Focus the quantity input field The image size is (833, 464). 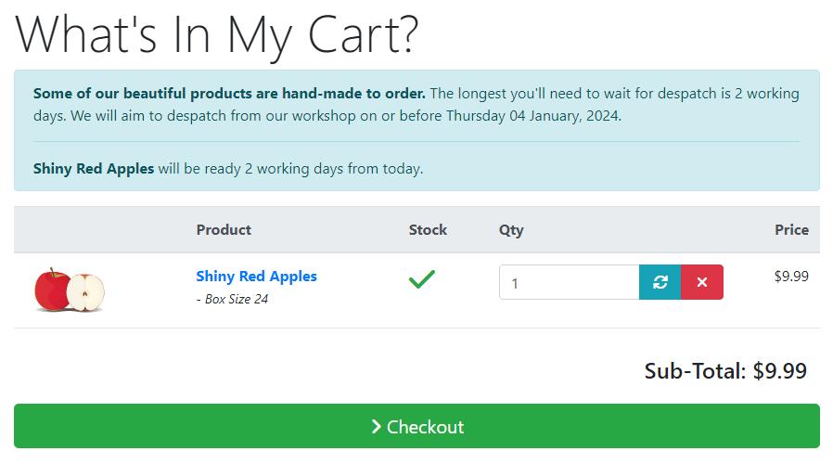point(569,282)
